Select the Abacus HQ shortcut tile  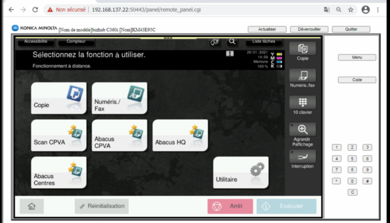point(180,135)
